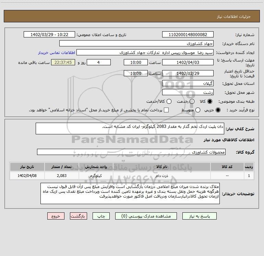Choose the جزیی purchase type option
This screenshot has width=264, height=256.
(218, 110)
